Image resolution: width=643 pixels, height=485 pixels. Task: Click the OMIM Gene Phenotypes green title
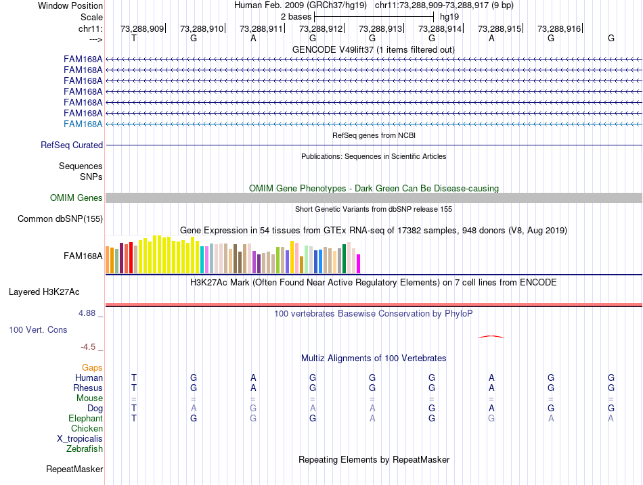pyautogui.click(x=374, y=188)
